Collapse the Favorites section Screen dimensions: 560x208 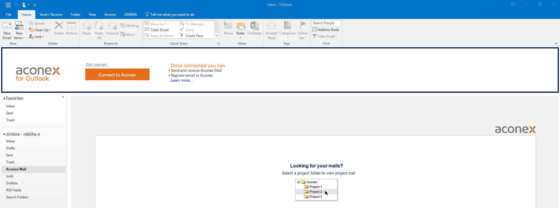point(4,99)
